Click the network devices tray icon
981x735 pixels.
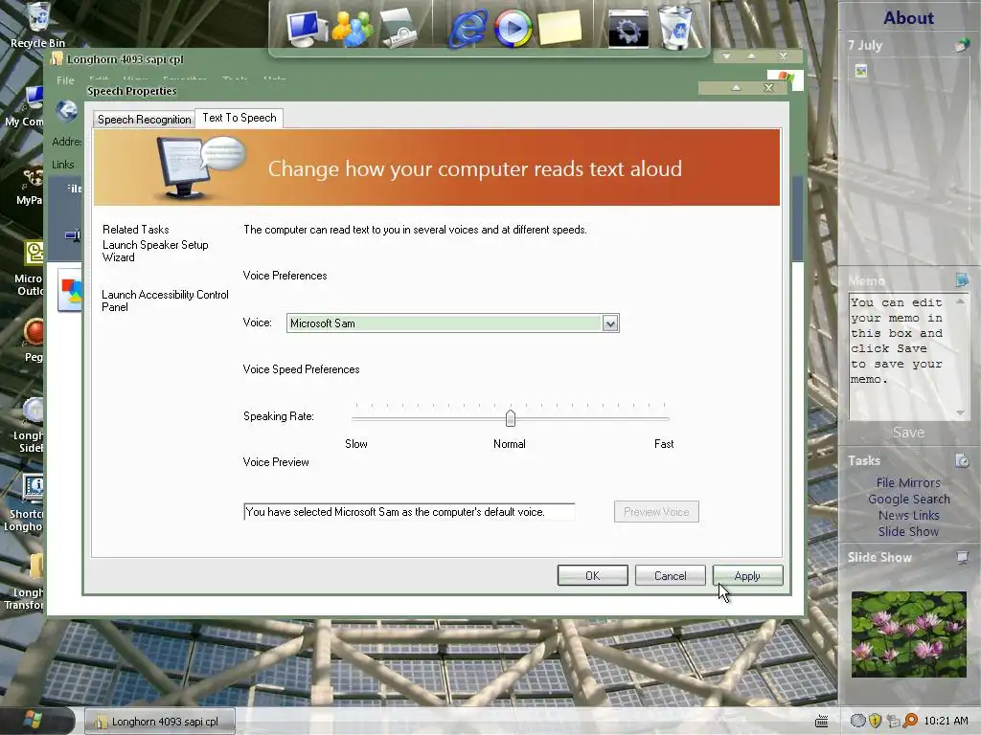click(893, 721)
